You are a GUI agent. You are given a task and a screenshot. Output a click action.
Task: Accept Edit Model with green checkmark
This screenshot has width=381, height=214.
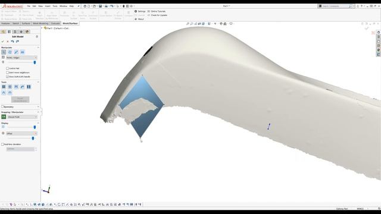[2, 42]
